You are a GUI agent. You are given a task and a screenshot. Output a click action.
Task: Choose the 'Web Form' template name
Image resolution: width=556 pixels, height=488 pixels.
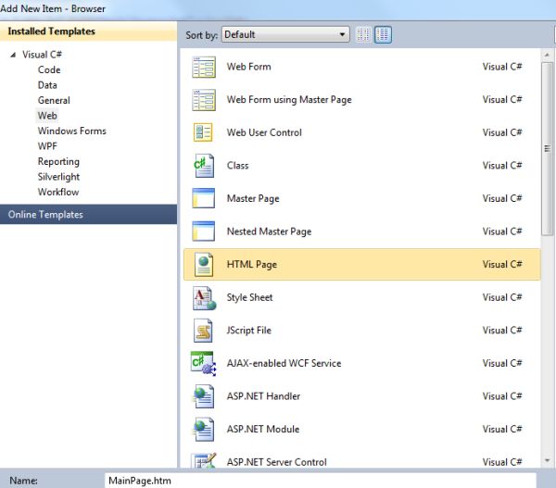pyautogui.click(x=249, y=67)
